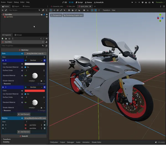Toggle visibility of sportbike child node
Screen dimensions: 166x148
click(x=47, y=17)
